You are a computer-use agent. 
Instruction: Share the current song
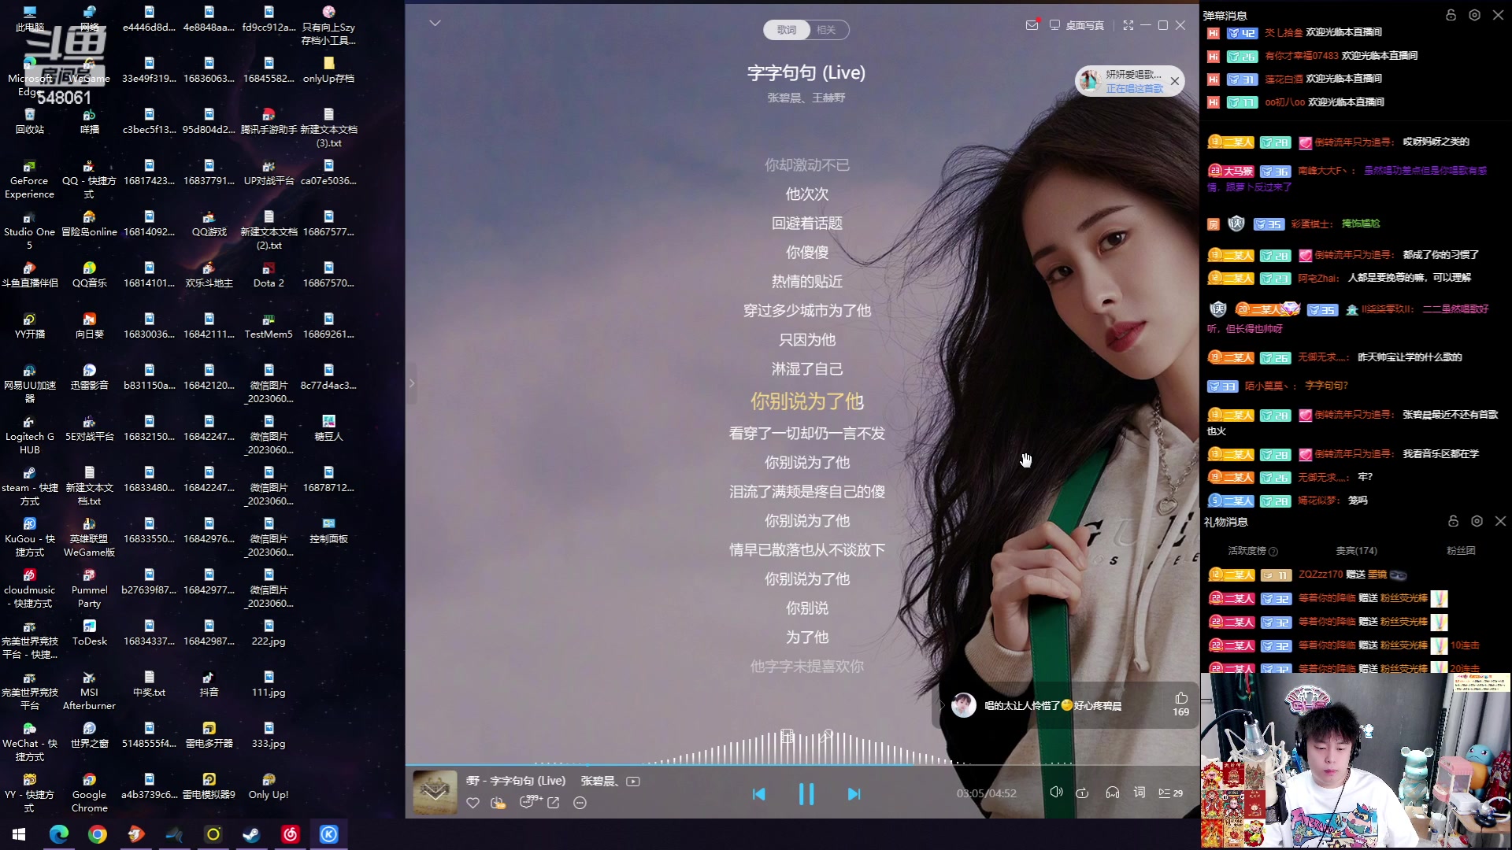pyautogui.click(x=554, y=803)
